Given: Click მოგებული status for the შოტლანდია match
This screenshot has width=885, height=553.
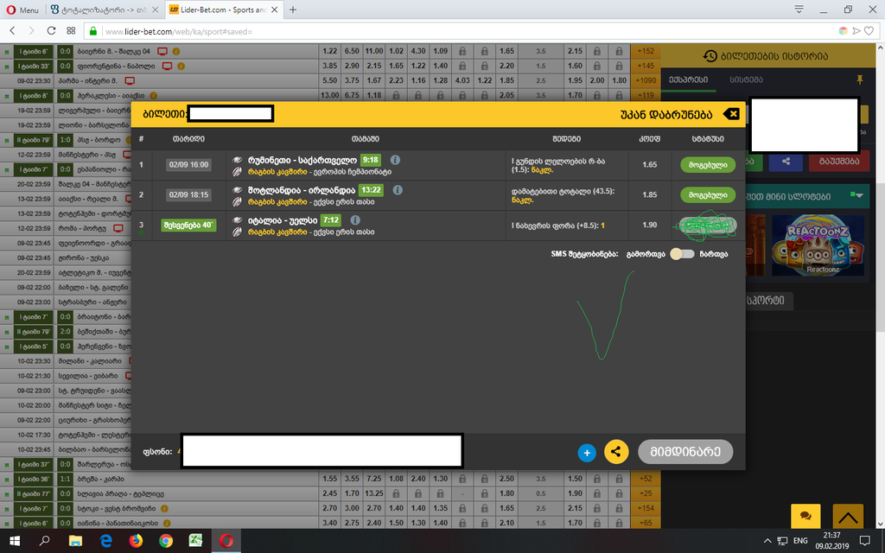Looking at the screenshot, I should (708, 194).
